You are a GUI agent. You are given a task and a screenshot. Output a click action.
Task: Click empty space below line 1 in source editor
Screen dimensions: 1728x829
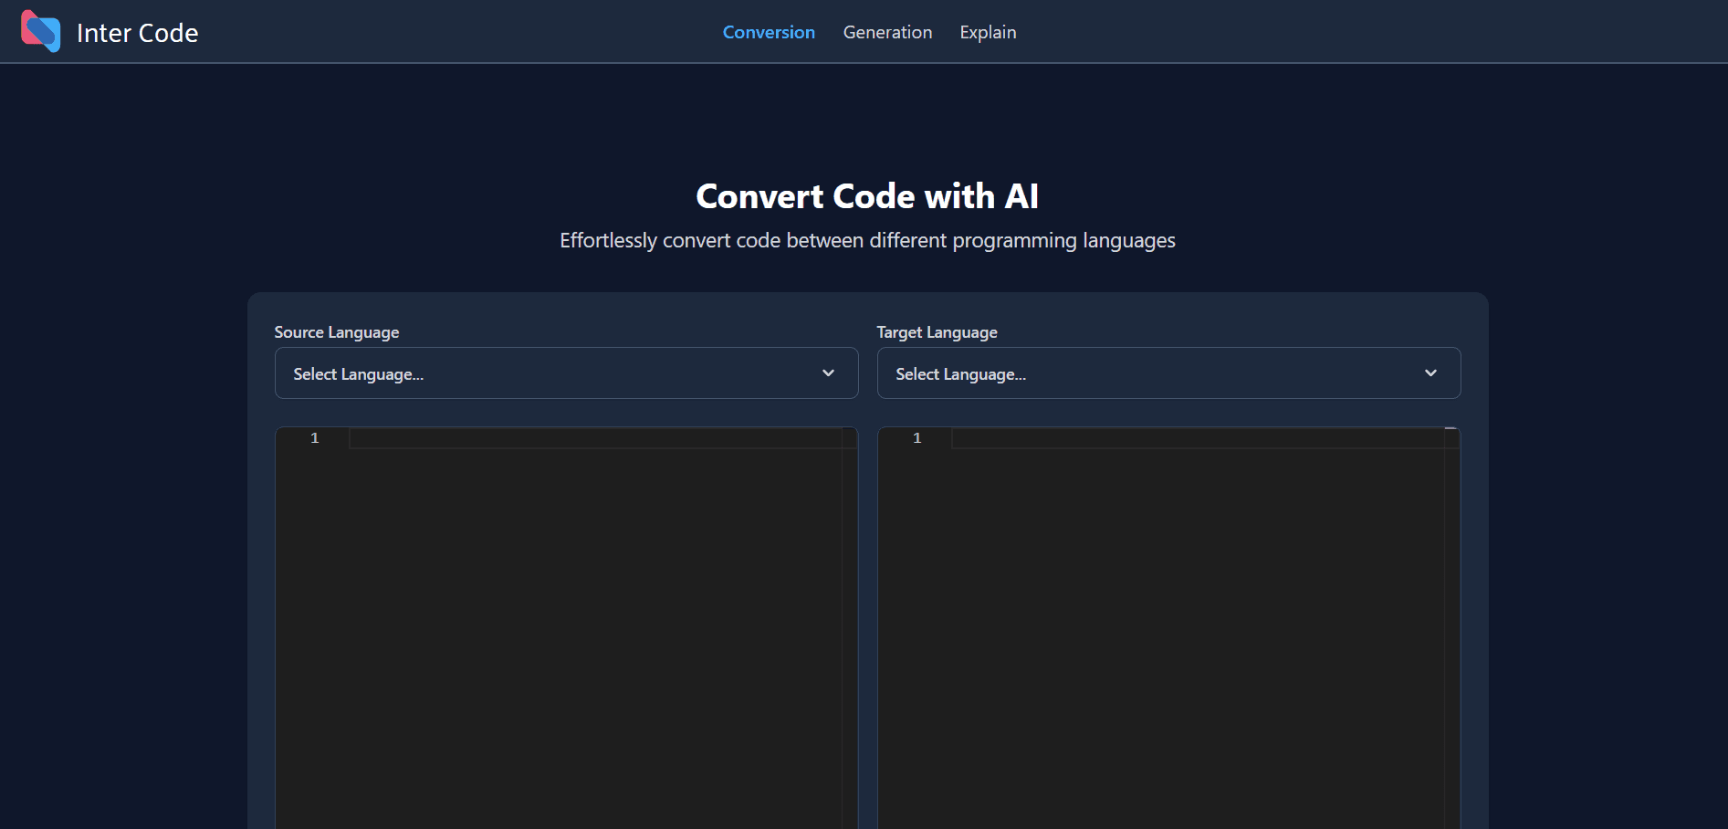[593, 630]
